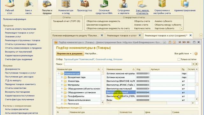Click the Материалы folder icon

click(x=65, y=85)
